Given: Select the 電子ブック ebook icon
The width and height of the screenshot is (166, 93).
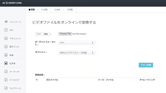Looking at the screenshot, I should coord(6,46).
